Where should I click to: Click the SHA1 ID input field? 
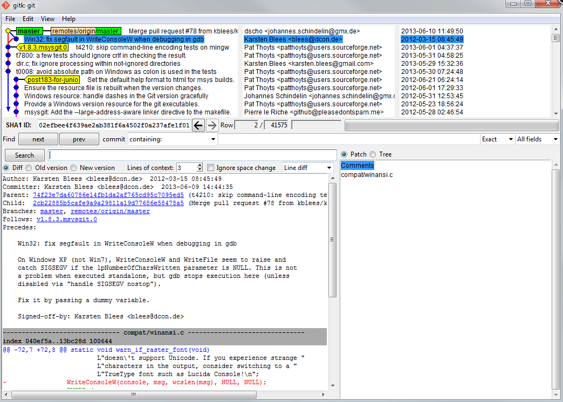click(114, 125)
